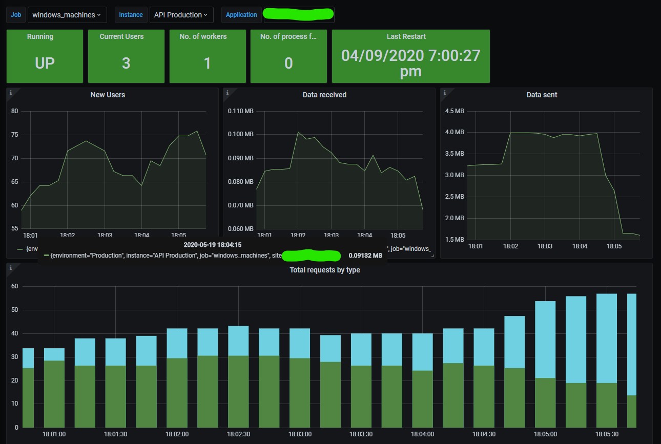Click the New Users legend series color line
This screenshot has width=661, height=444.
[x=20, y=249]
